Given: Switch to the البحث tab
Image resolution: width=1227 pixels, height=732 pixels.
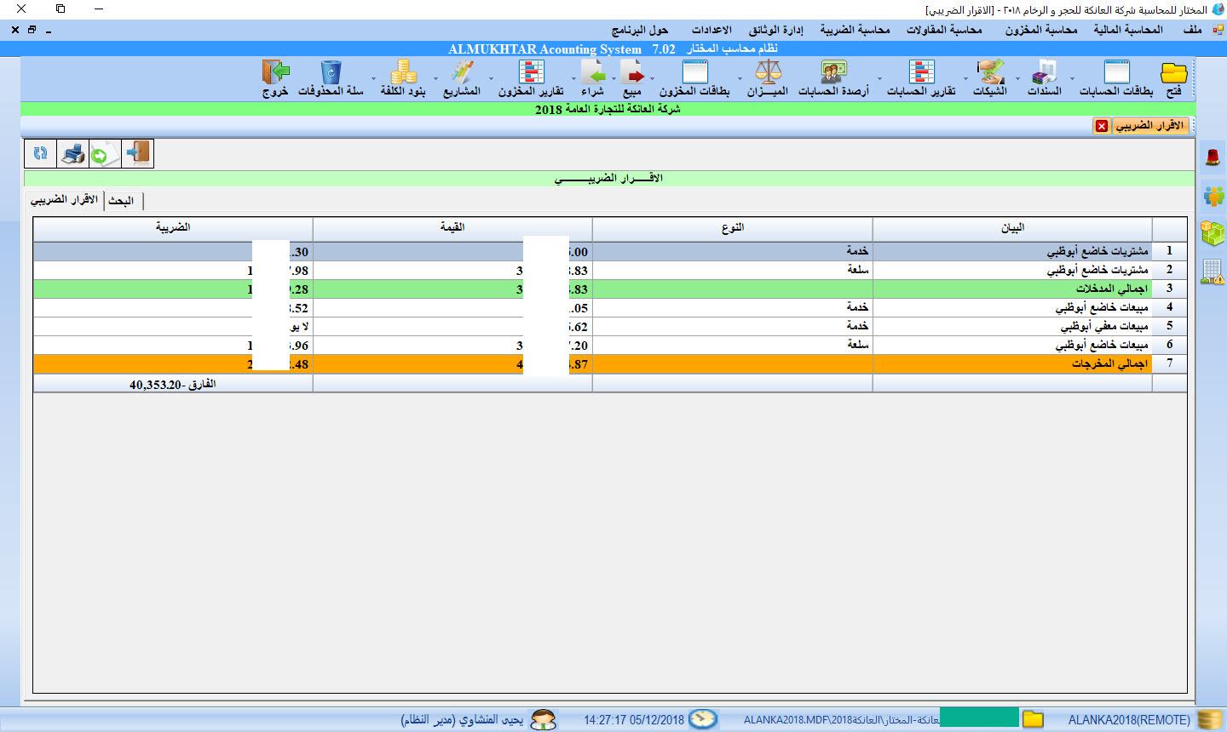Looking at the screenshot, I should point(122,201).
